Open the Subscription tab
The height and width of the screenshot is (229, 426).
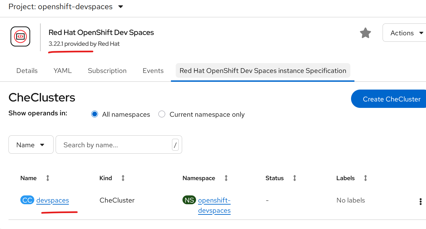(107, 71)
